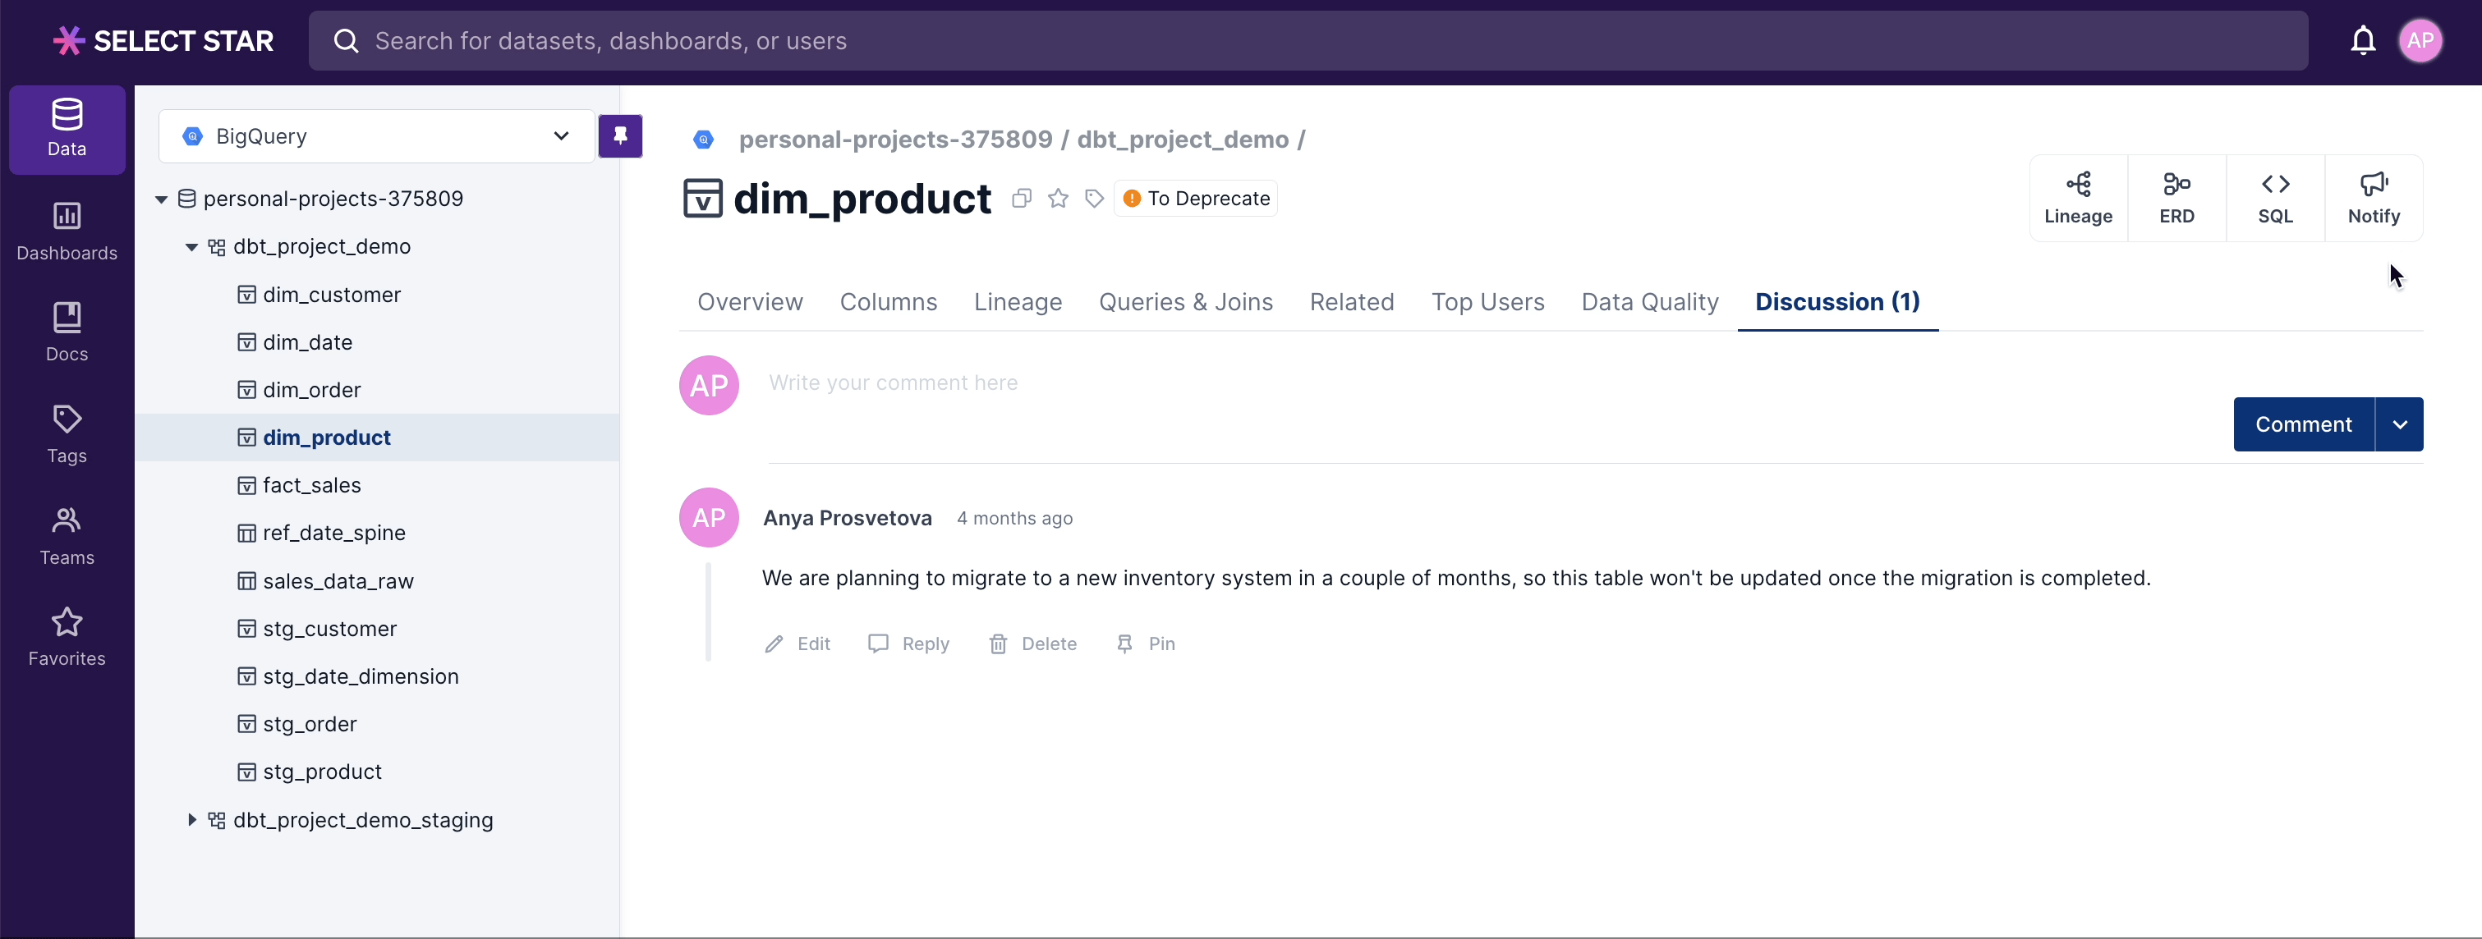This screenshot has height=939, width=2482.
Task: Open the SQL toolbar button
Action: coord(2275,199)
